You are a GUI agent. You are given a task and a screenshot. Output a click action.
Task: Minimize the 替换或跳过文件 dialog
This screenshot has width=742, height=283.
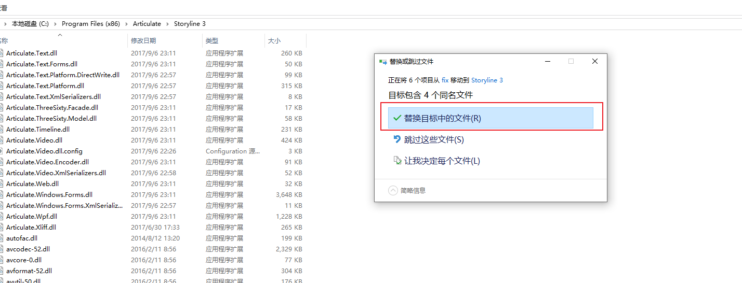pyautogui.click(x=548, y=61)
